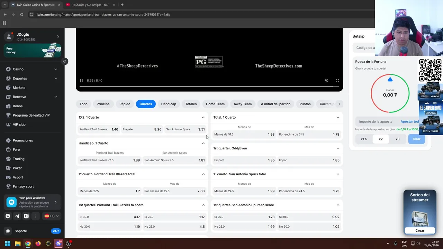Select Empate 8.26 odds
The width and height of the screenshot is (443, 249).
(142, 129)
